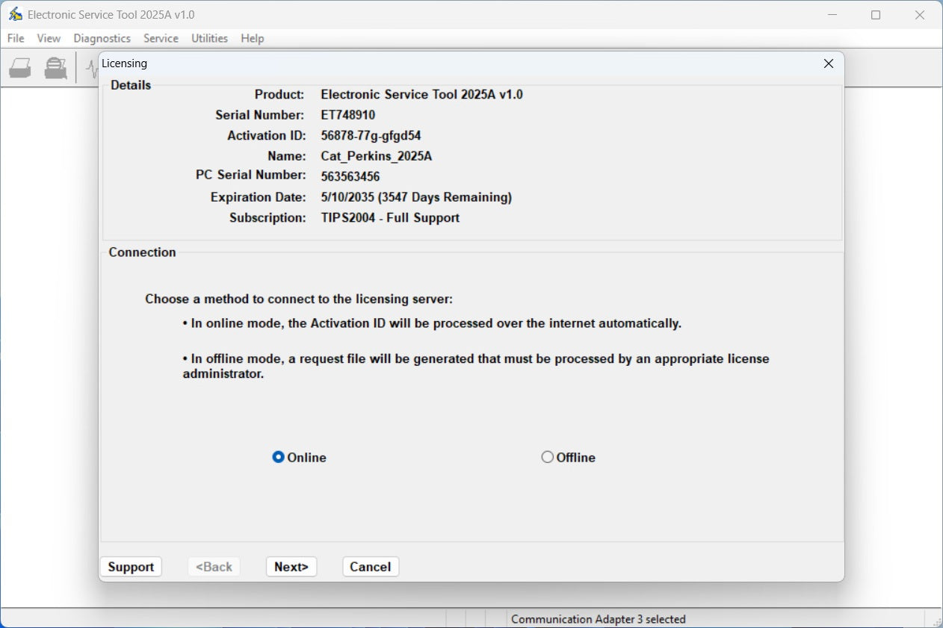
Task: Click the Cancel button
Action: 371,567
